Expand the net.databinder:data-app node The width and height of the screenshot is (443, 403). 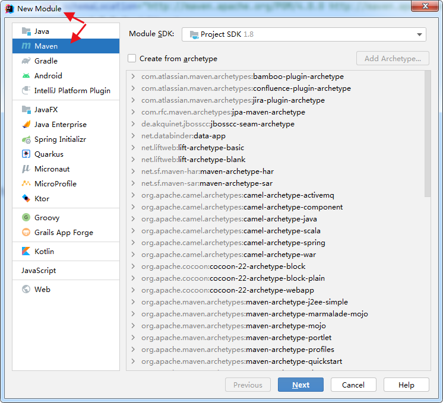133,135
